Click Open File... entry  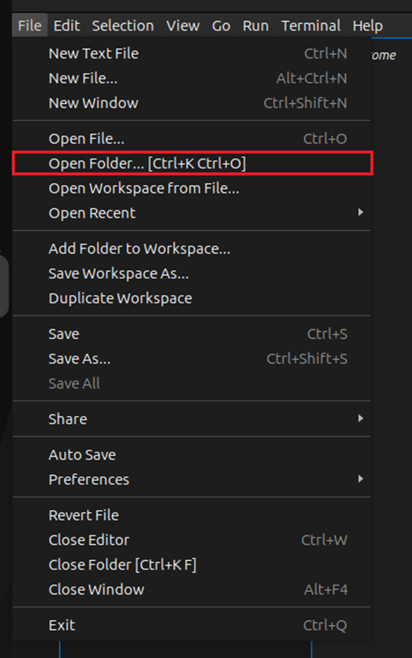86,139
